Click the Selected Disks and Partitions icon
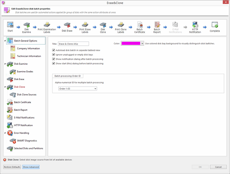The width and height of the screenshot is (230, 174). (10, 148)
